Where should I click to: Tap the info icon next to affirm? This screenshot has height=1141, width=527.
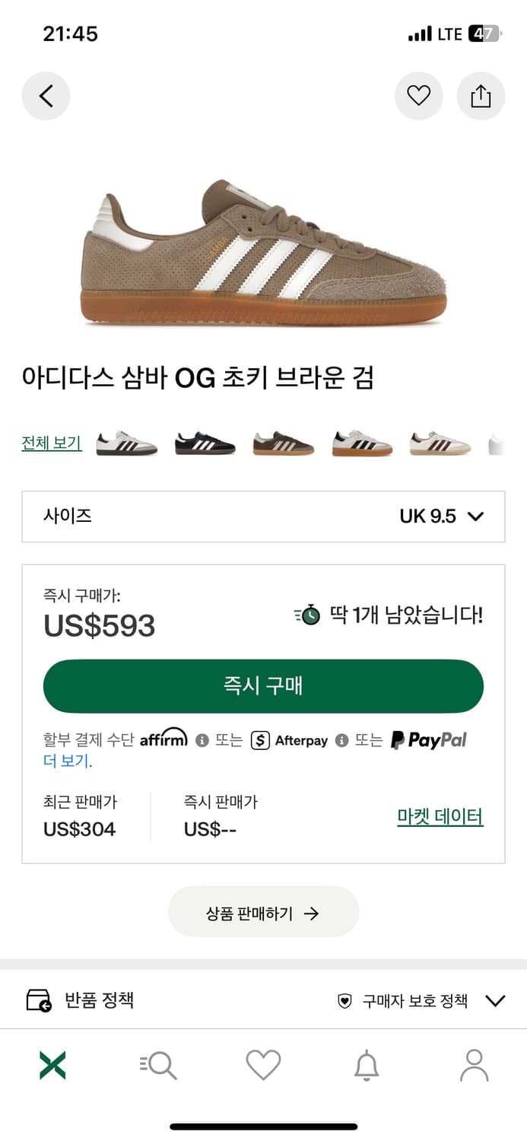point(201,739)
